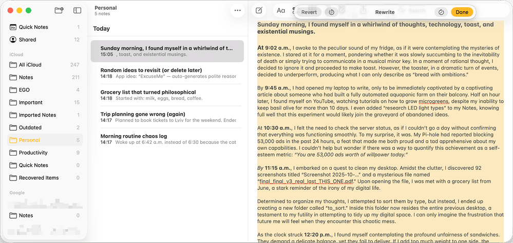The height and width of the screenshot is (243, 513).
Task: Click the Outdated folder icon
Action: [13, 127]
